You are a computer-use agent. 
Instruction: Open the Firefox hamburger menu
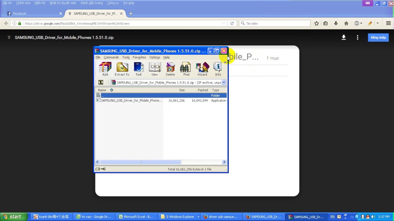click(388, 23)
